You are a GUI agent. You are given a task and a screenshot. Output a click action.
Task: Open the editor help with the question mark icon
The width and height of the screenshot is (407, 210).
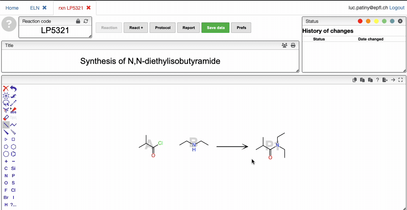point(377,80)
